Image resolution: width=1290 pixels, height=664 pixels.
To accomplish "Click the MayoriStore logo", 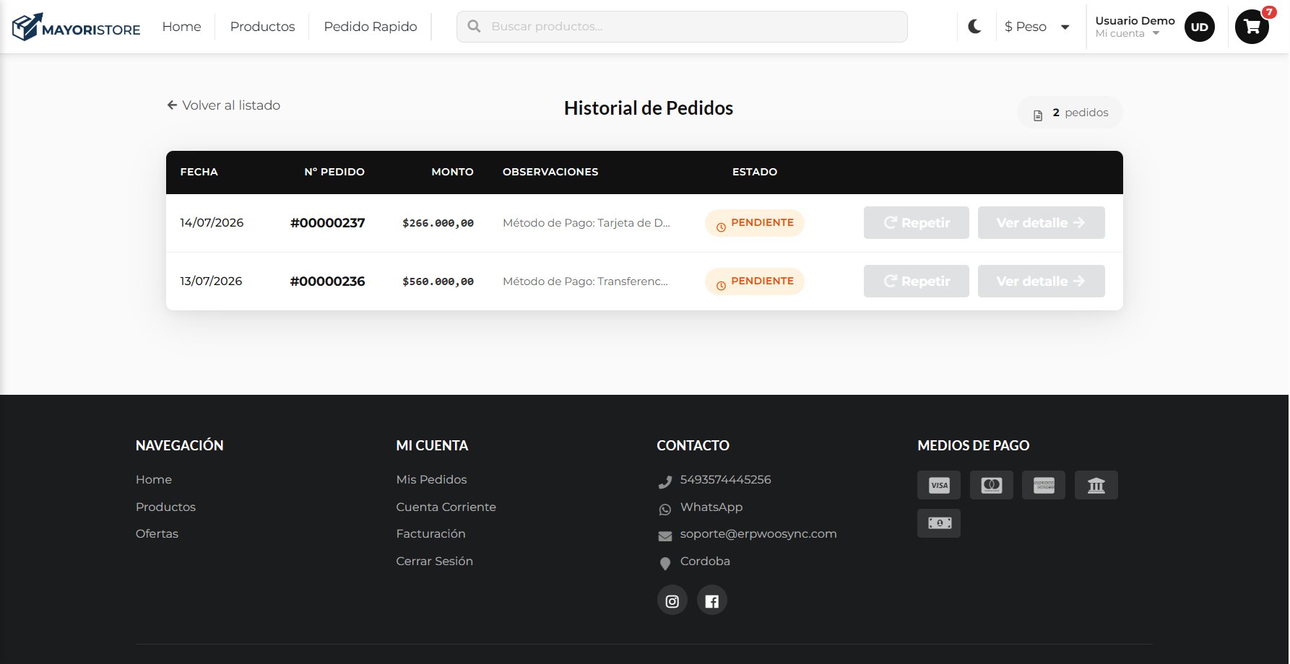I will pyautogui.click(x=76, y=27).
